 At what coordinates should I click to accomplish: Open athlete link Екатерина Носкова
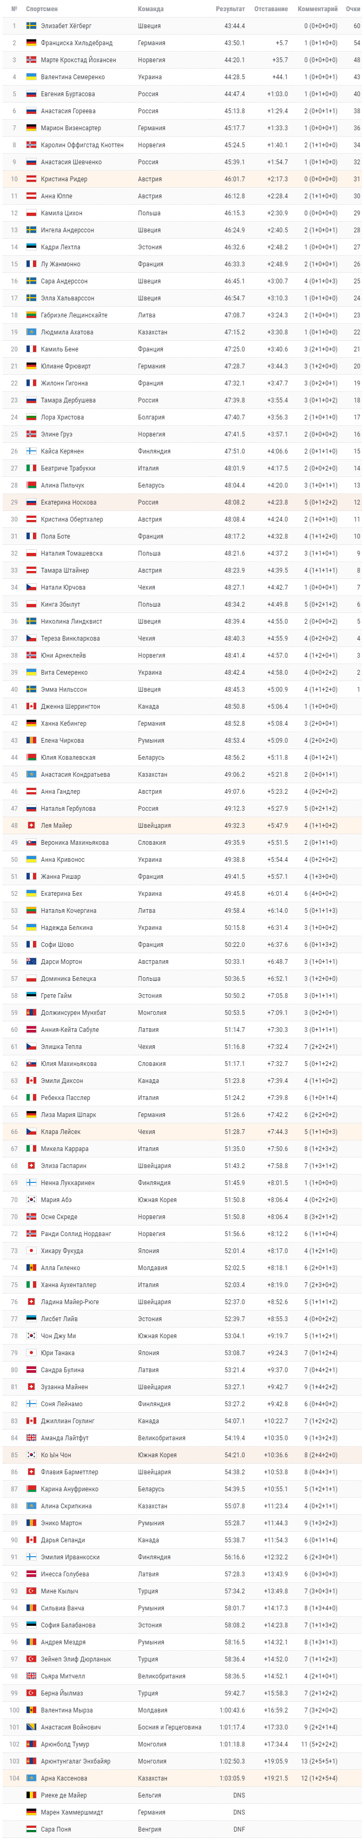tap(69, 502)
